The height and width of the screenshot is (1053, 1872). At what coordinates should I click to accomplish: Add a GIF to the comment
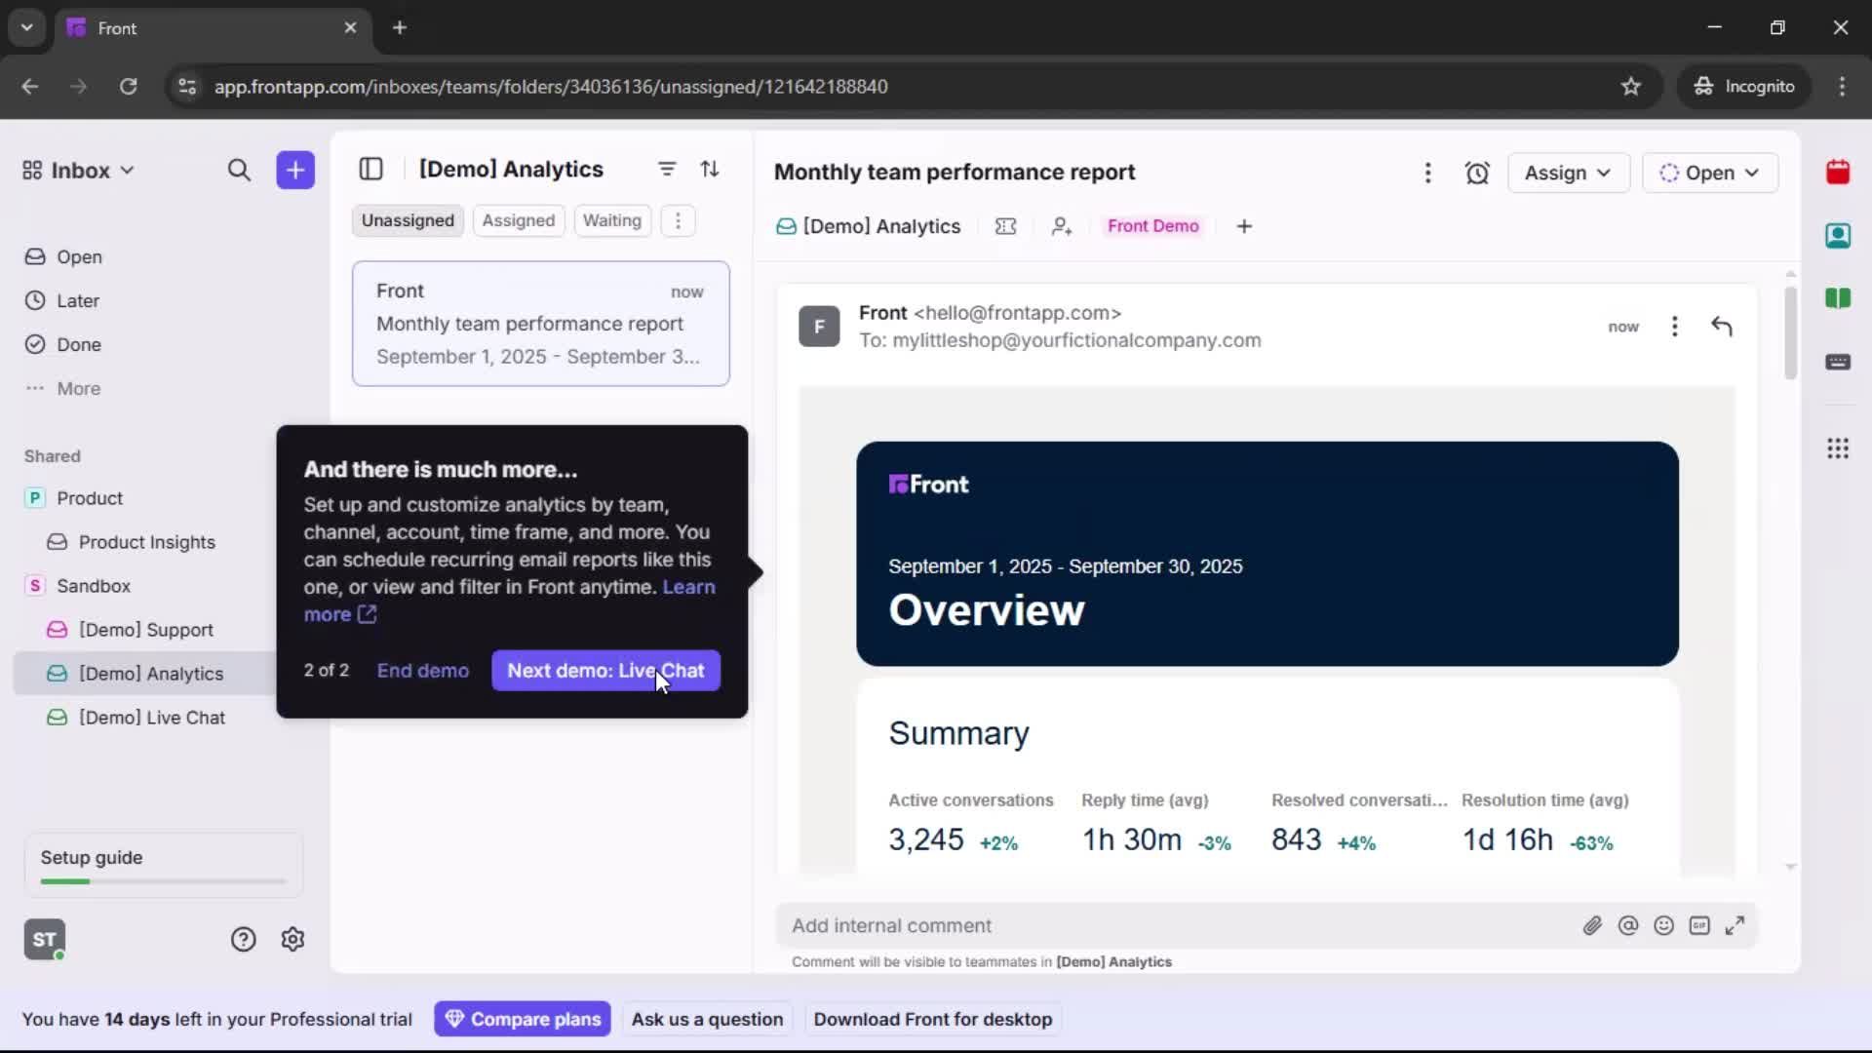pyautogui.click(x=1700, y=925)
